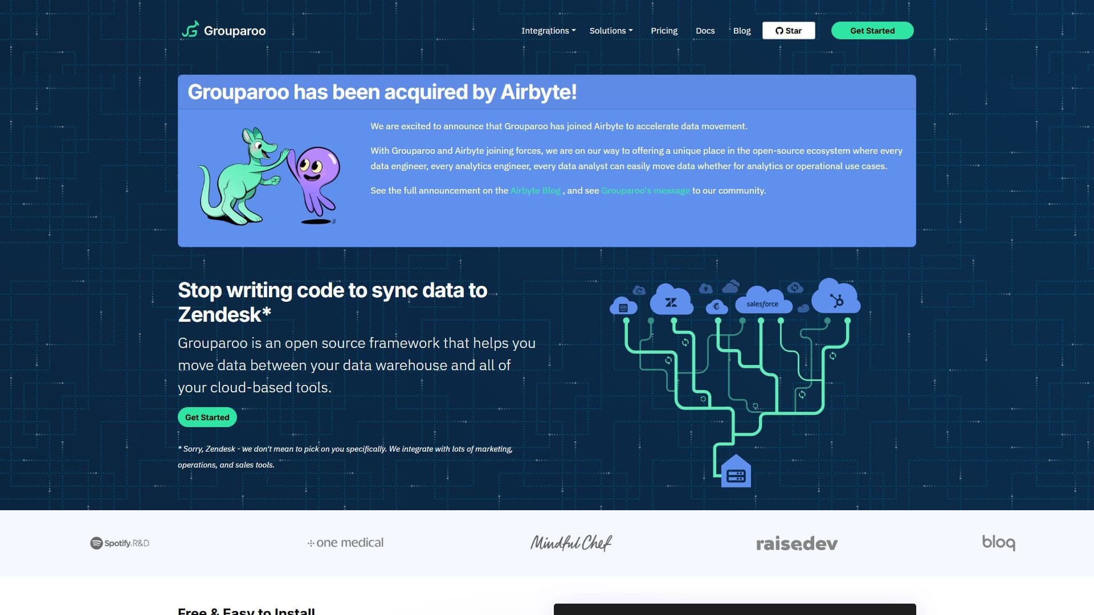Open Grouparoo's message link
The image size is (1094, 615).
(645, 191)
